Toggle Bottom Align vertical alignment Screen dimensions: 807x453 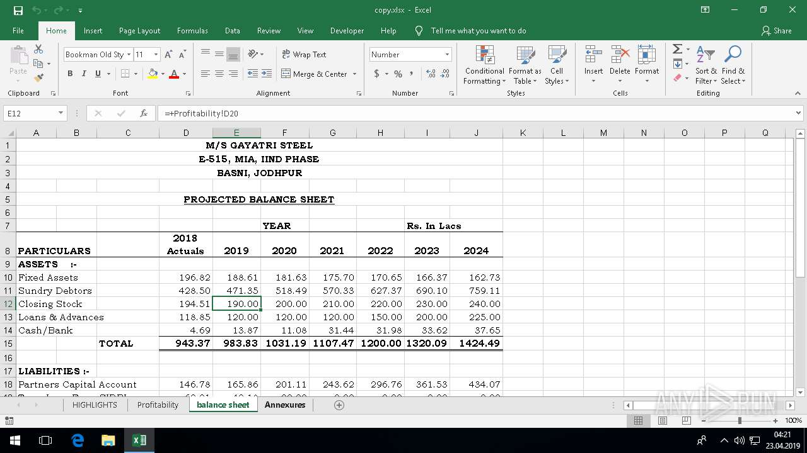(233, 54)
